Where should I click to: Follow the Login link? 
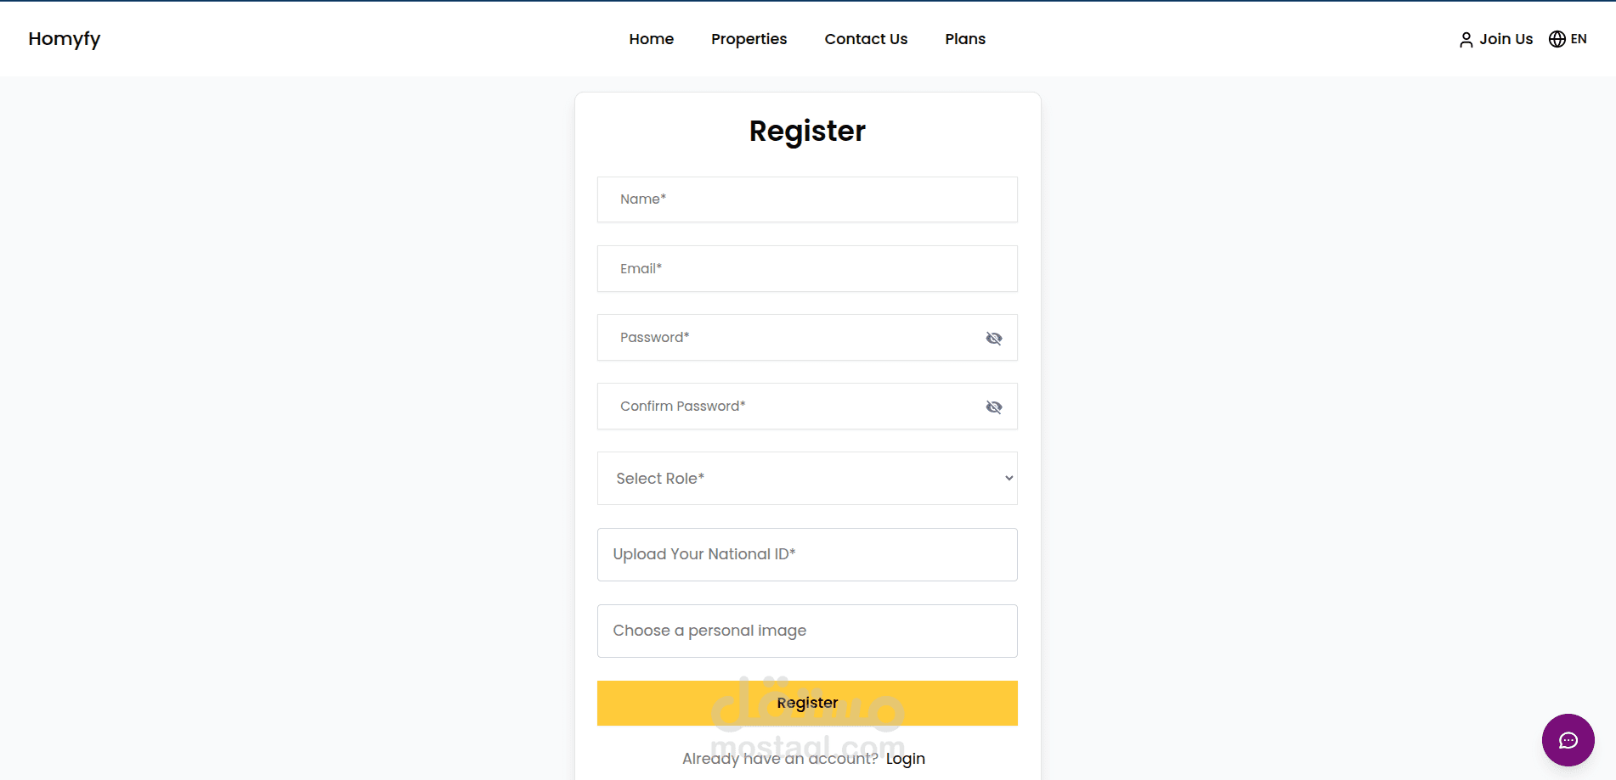pos(905,759)
